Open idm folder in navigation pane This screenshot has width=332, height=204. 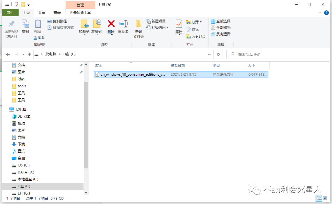tap(21, 79)
